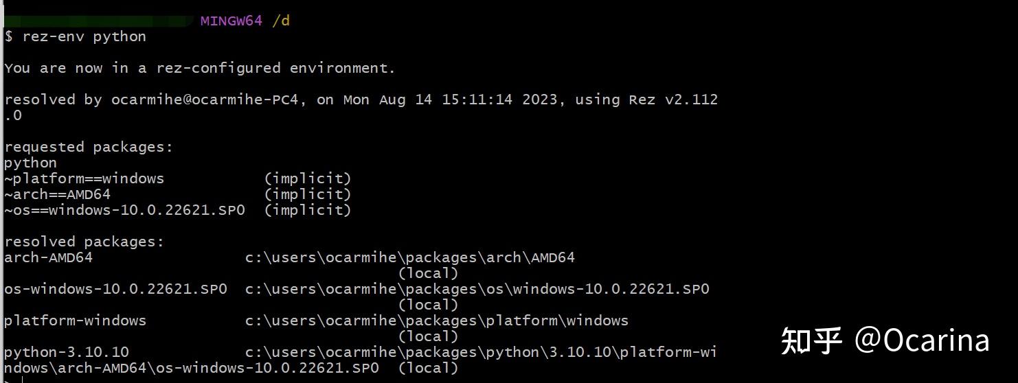Click the 'resolved packages:' heading
Viewport: 1018px width, 383px height.
(84, 242)
